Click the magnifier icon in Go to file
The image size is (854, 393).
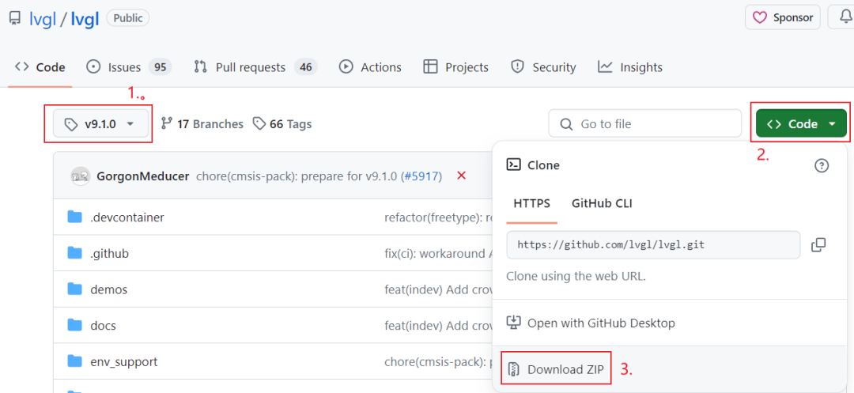(566, 124)
